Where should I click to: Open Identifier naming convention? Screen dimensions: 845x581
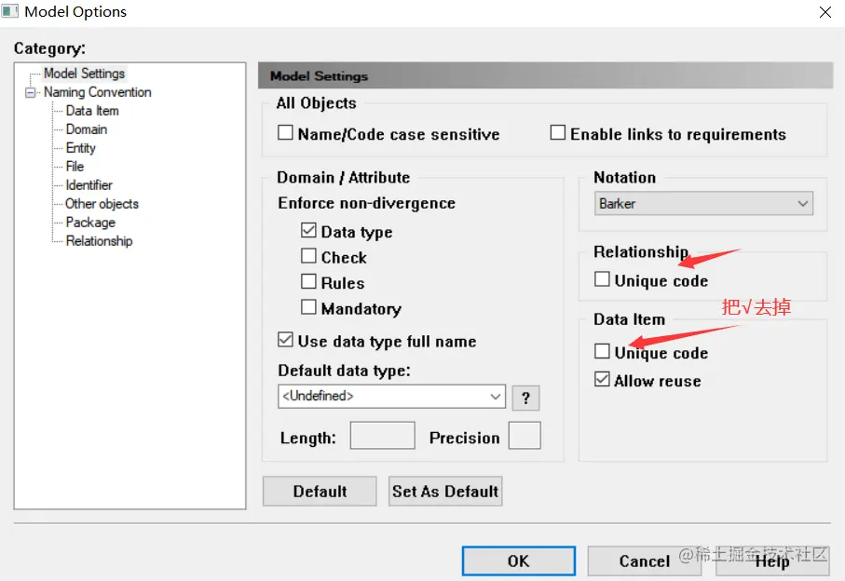pos(89,185)
